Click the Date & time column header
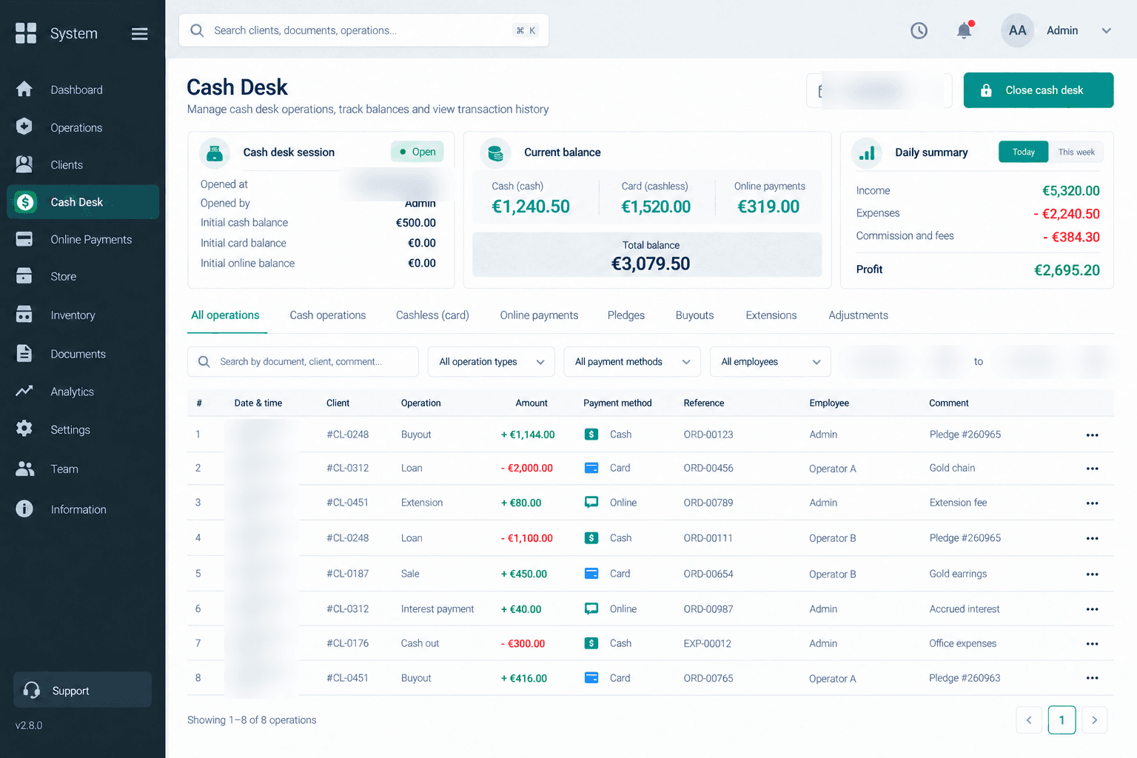Viewport: 1137px width, 758px height. (x=258, y=403)
